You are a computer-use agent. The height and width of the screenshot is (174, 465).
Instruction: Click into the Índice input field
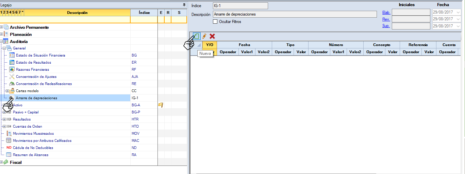(x=240, y=6)
